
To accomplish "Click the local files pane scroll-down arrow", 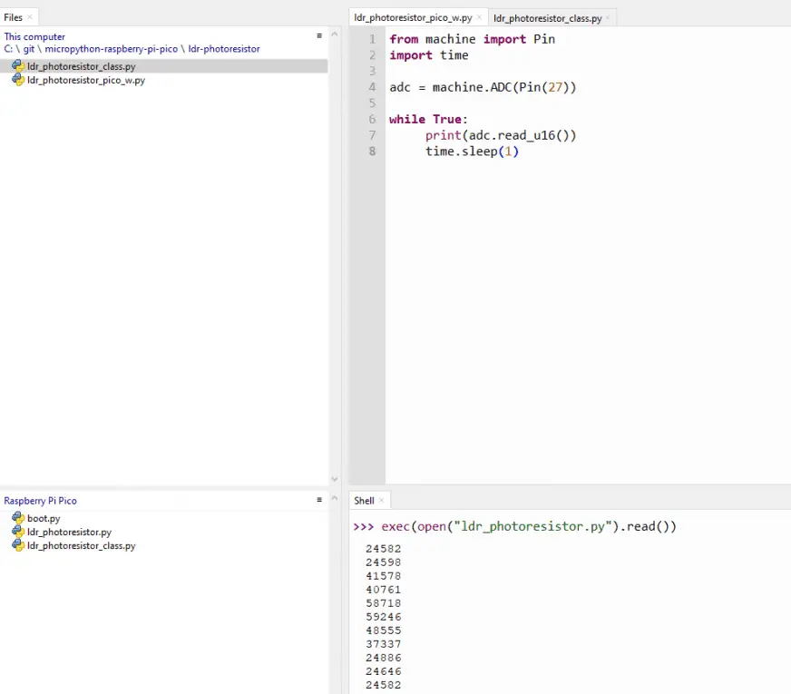I will click(x=334, y=479).
